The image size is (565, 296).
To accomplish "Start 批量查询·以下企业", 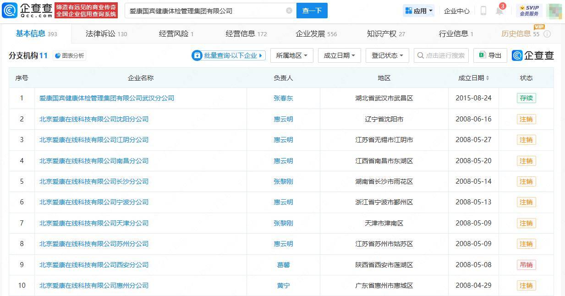I will tap(228, 55).
